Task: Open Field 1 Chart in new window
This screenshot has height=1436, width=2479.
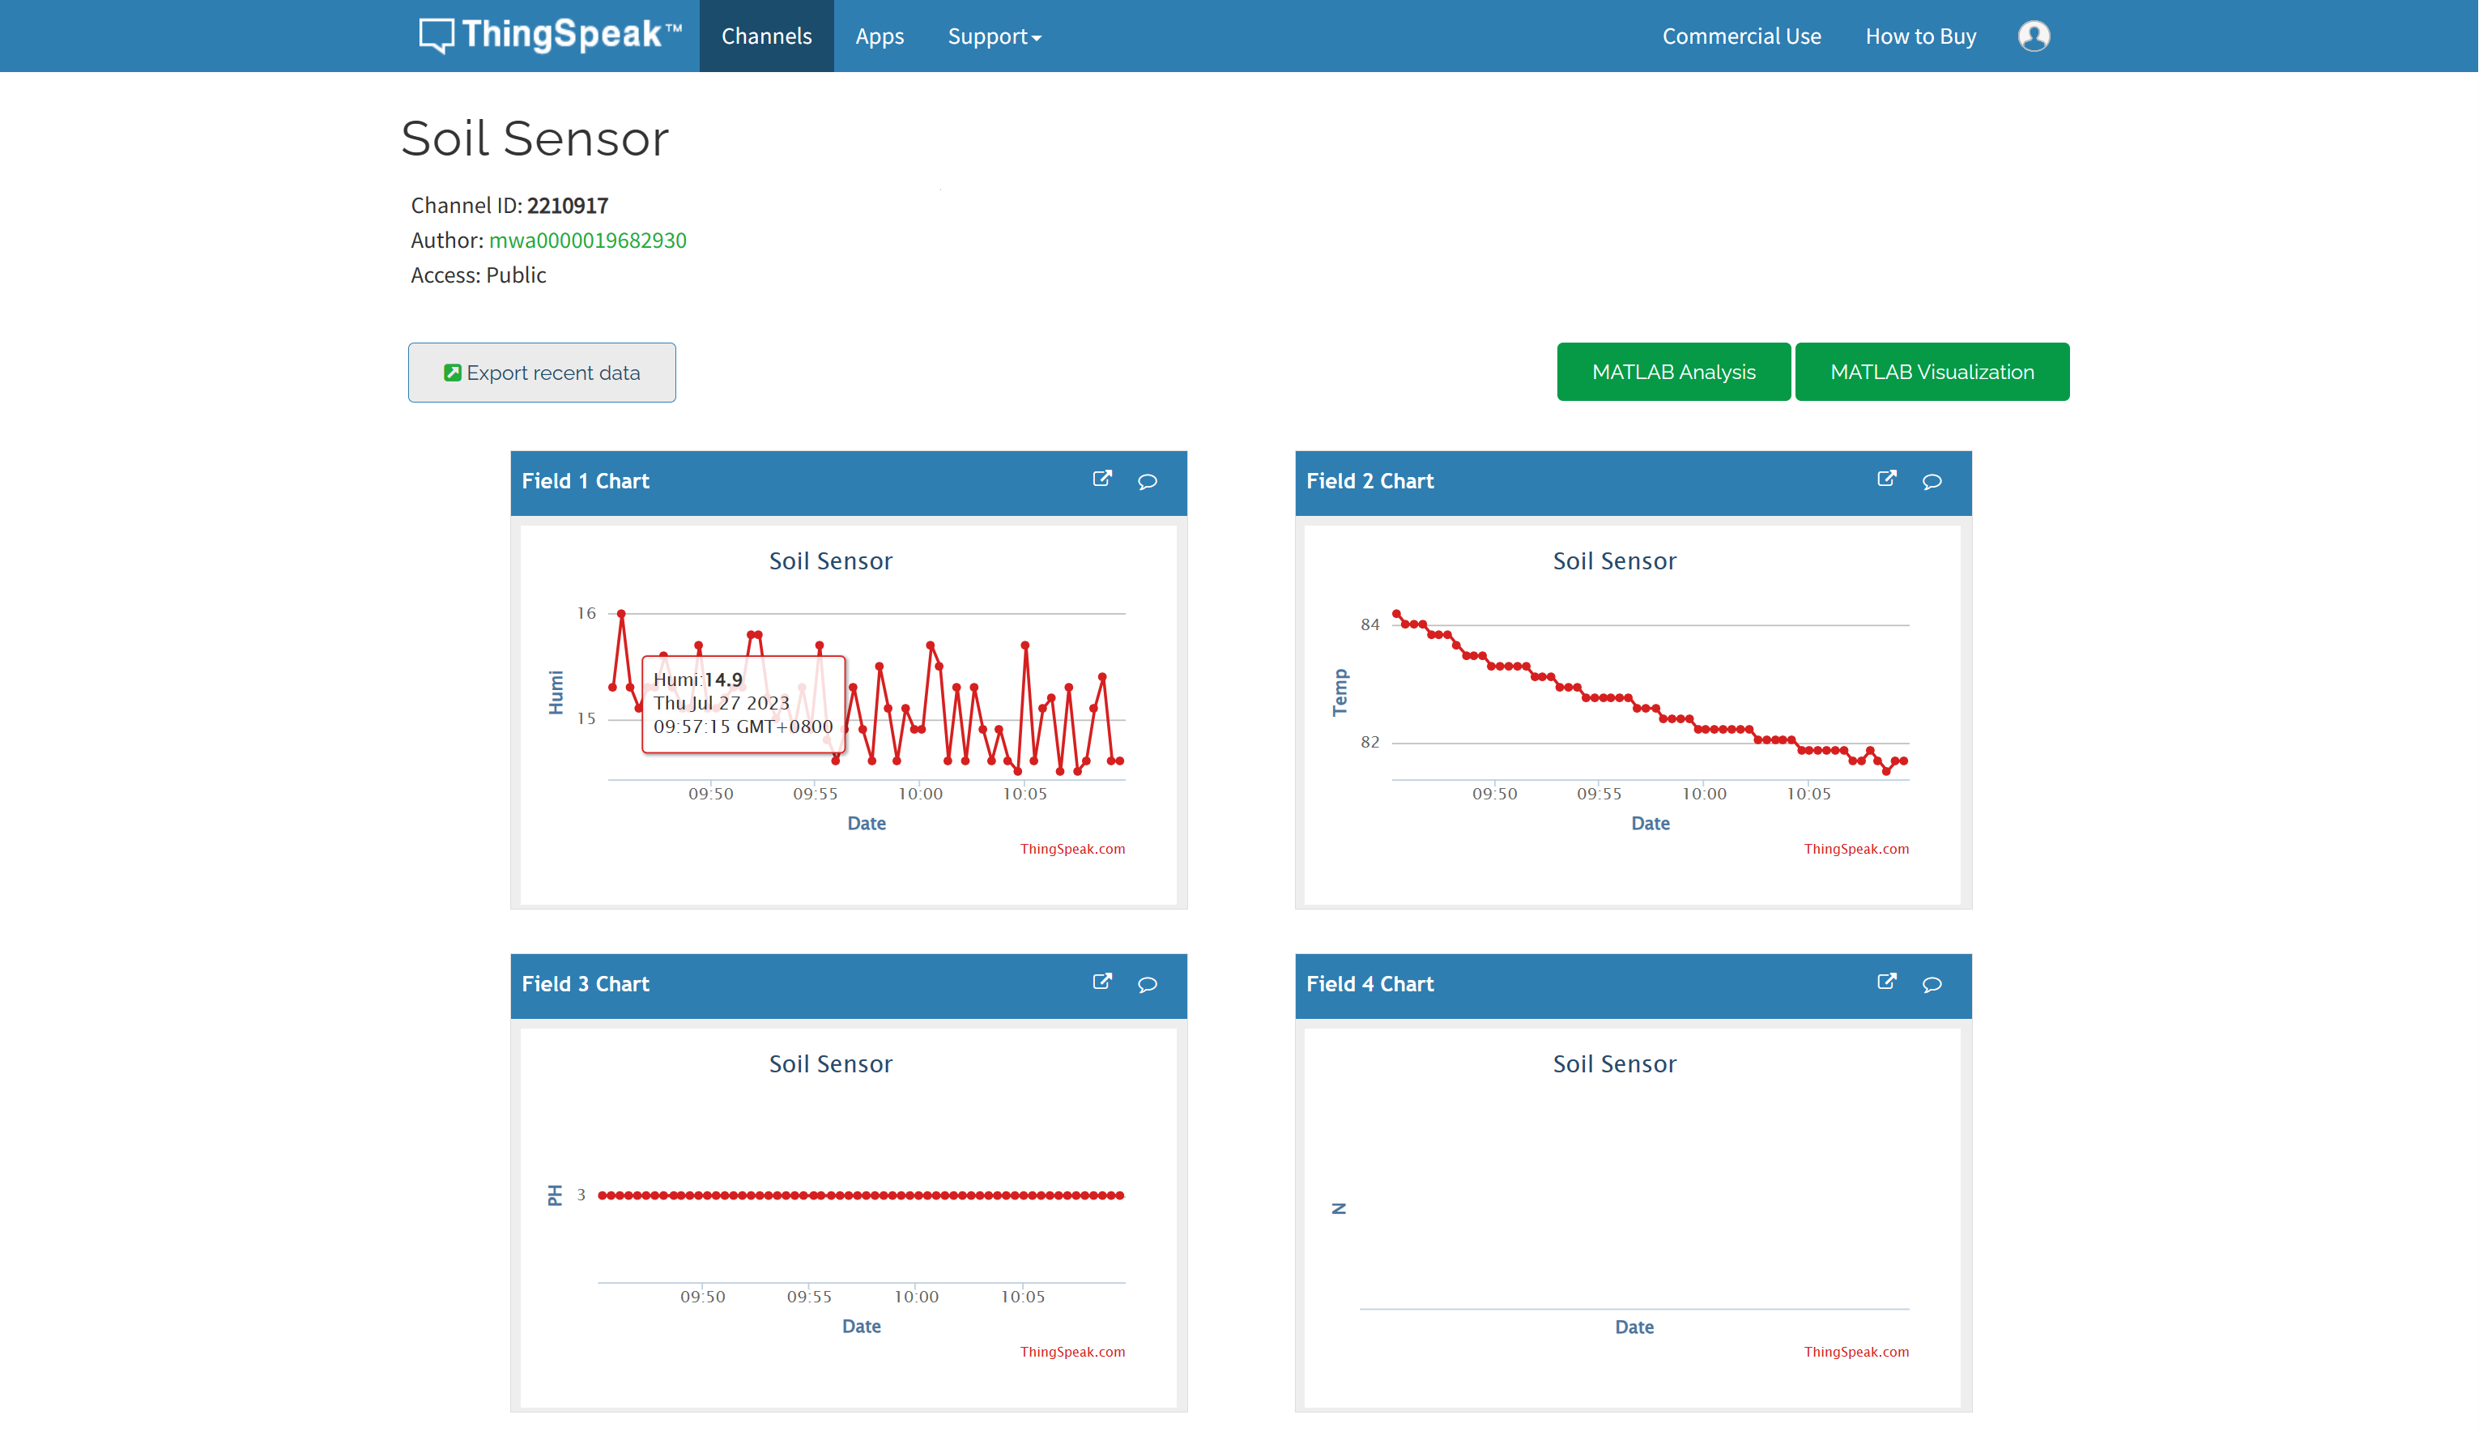Action: tap(1101, 479)
